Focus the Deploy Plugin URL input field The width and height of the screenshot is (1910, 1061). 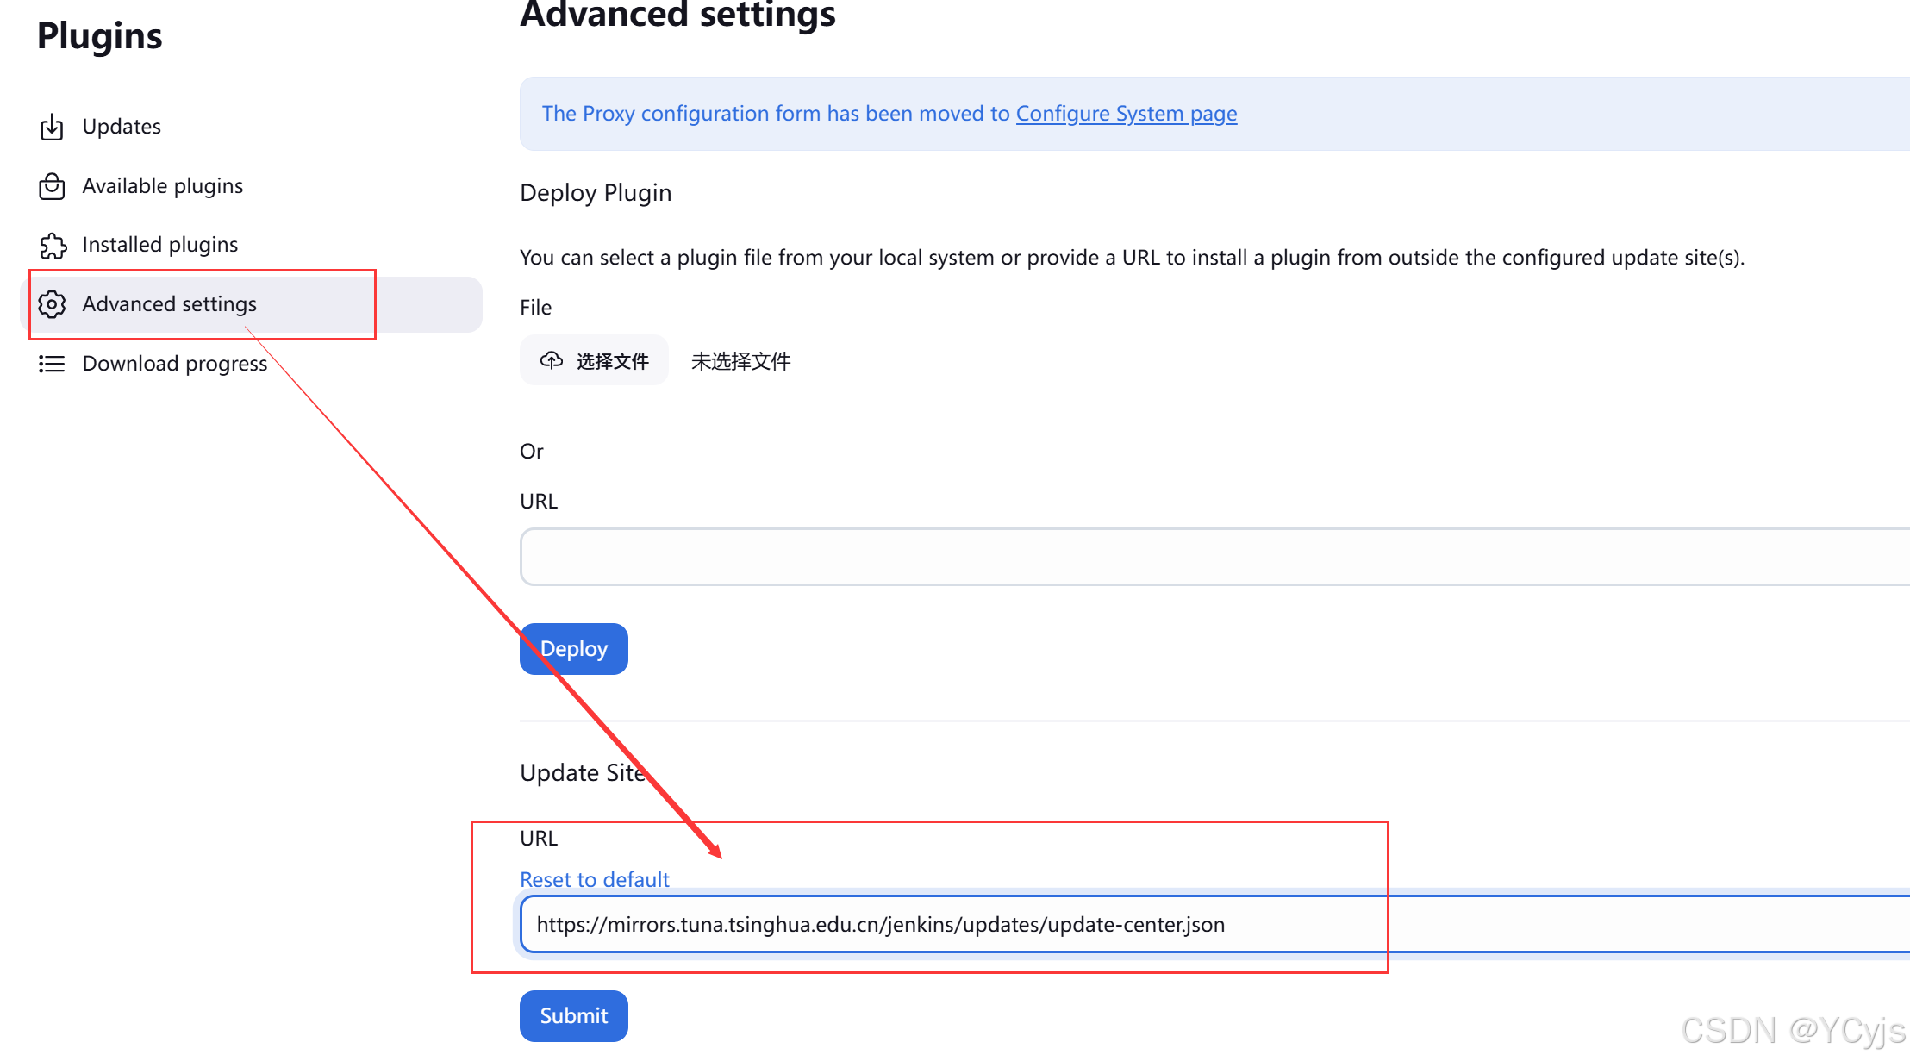[x=1215, y=557]
